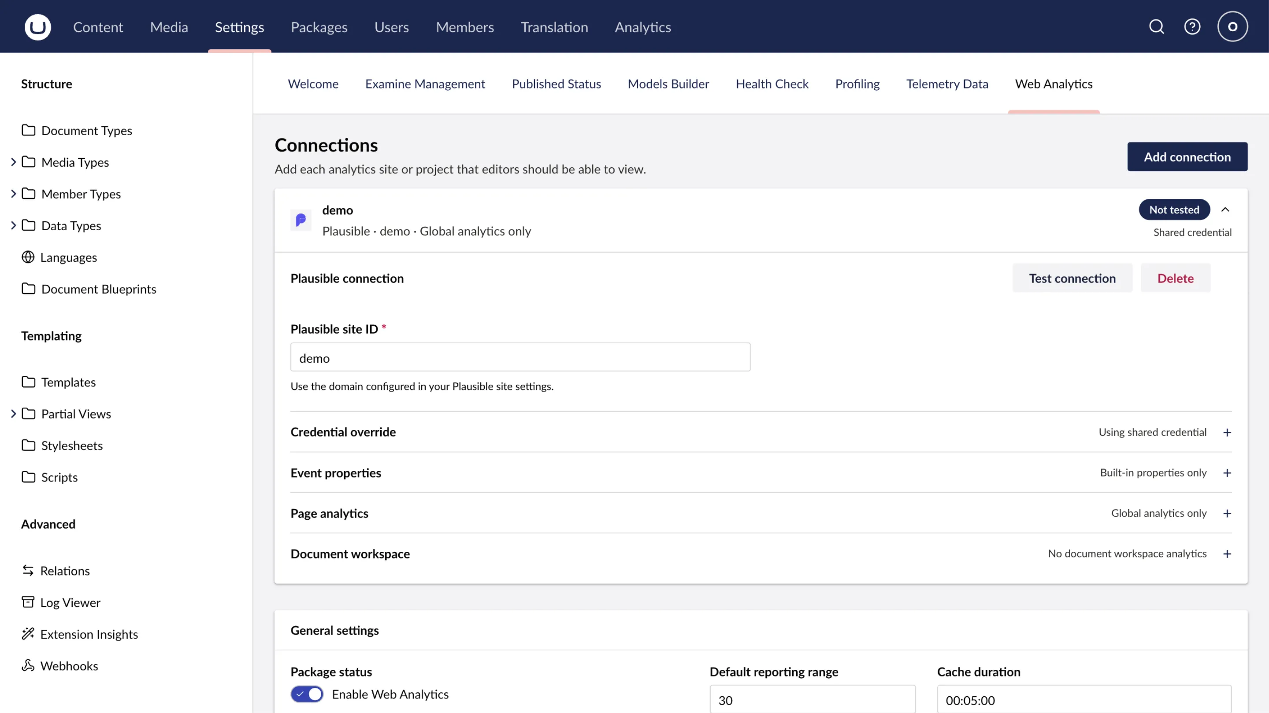Screen dimensions: 1269x713
Task: Expand the Partial Views tree node
Action: pos(13,414)
